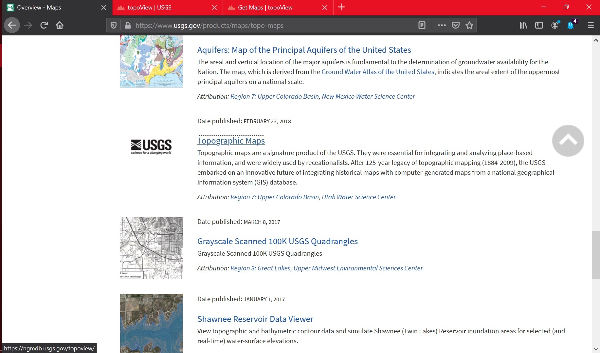The image size is (600, 353).
Task: Open the tracking protection shield panel
Action: tap(113, 25)
